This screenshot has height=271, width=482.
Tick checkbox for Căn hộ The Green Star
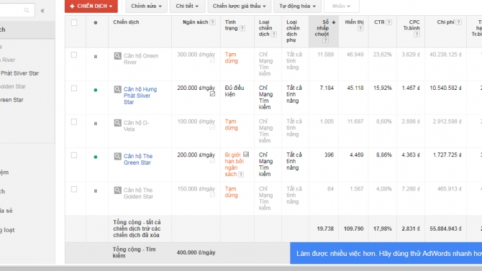point(74,155)
